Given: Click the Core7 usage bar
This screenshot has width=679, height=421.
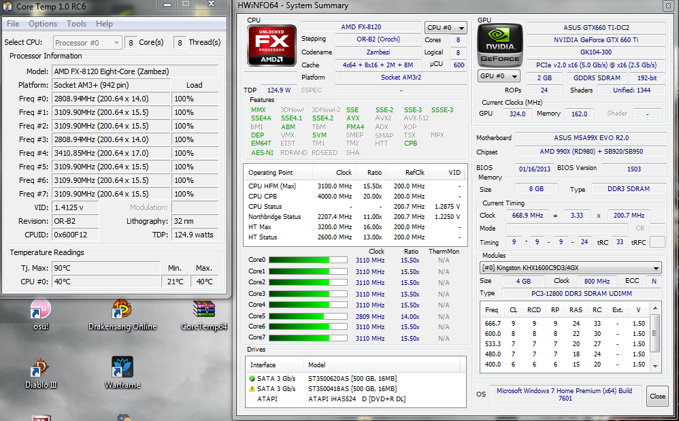Looking at the screenshot, I should [x=308, y=338].
